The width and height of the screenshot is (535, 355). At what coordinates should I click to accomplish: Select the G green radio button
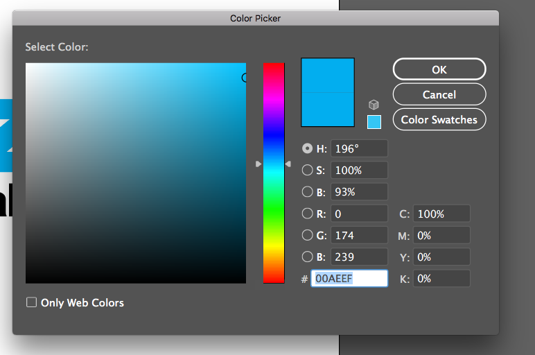coord(308,235)
